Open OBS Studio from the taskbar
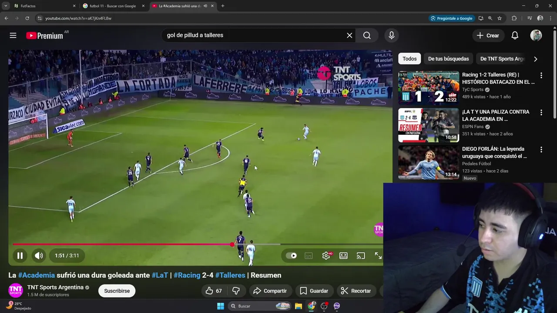This screenshot has height=313, width=557. pos(324,306)
